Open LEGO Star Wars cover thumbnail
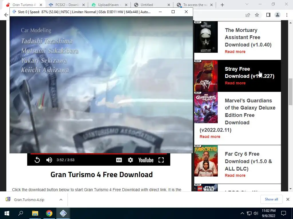293x219 pixels. (206, 188)
